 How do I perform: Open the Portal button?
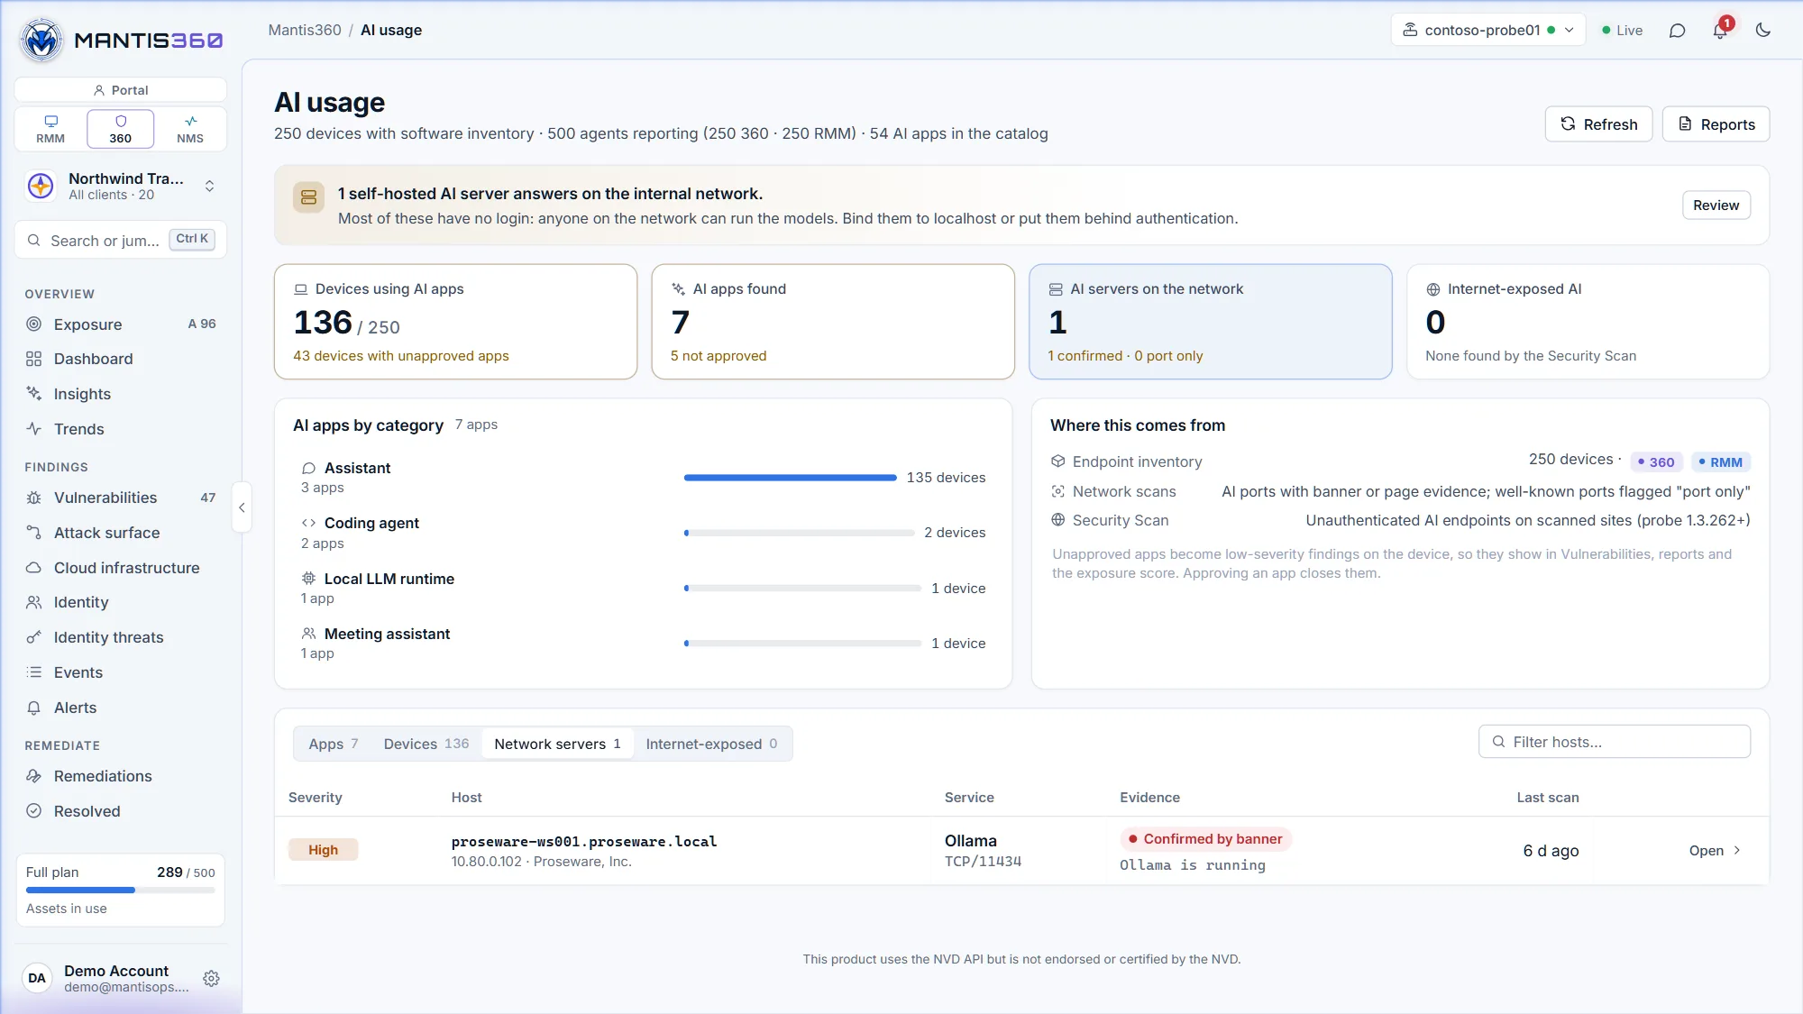121,90
